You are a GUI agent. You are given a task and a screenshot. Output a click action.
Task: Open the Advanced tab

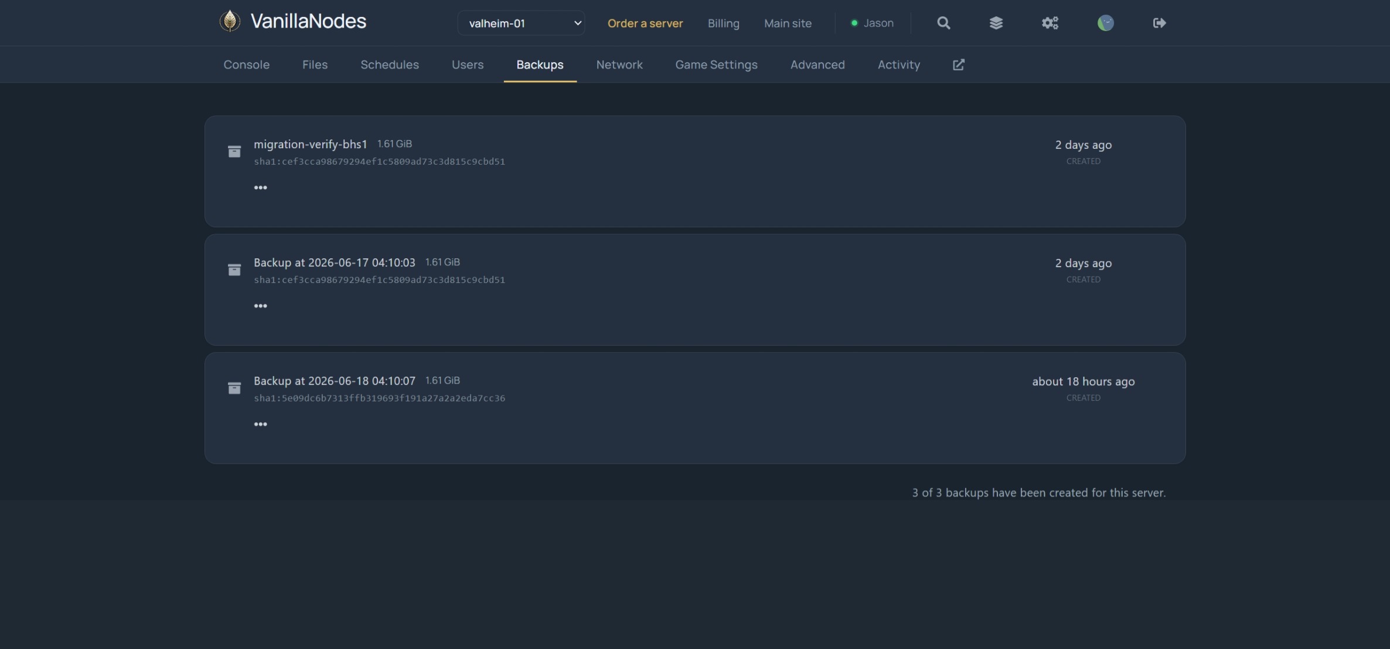817,64
